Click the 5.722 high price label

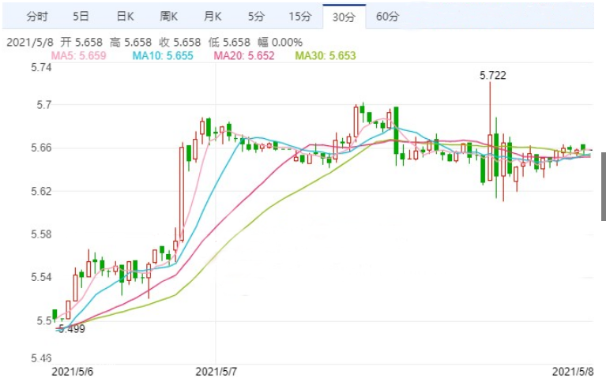[x=492, y=75]
